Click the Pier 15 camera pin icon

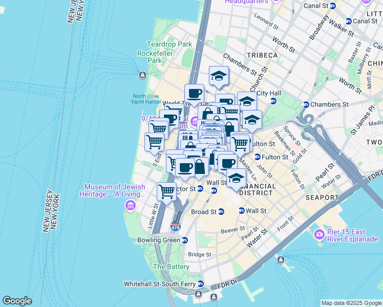[319, 235]
